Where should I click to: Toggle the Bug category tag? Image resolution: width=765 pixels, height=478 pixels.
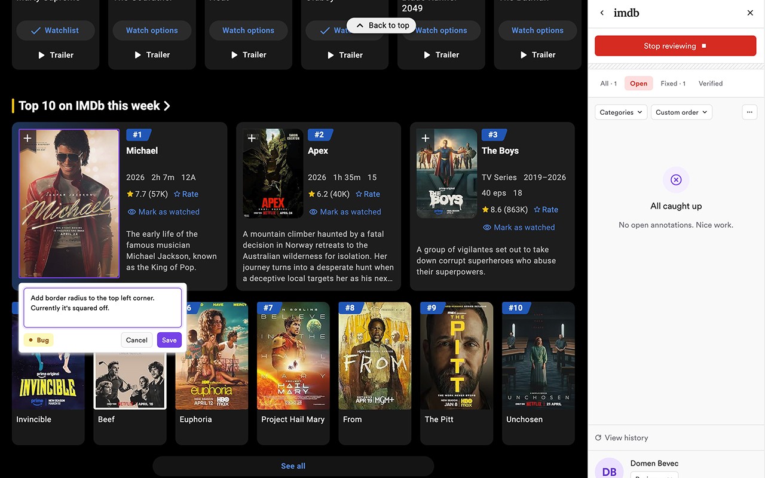tap(39, 340)
